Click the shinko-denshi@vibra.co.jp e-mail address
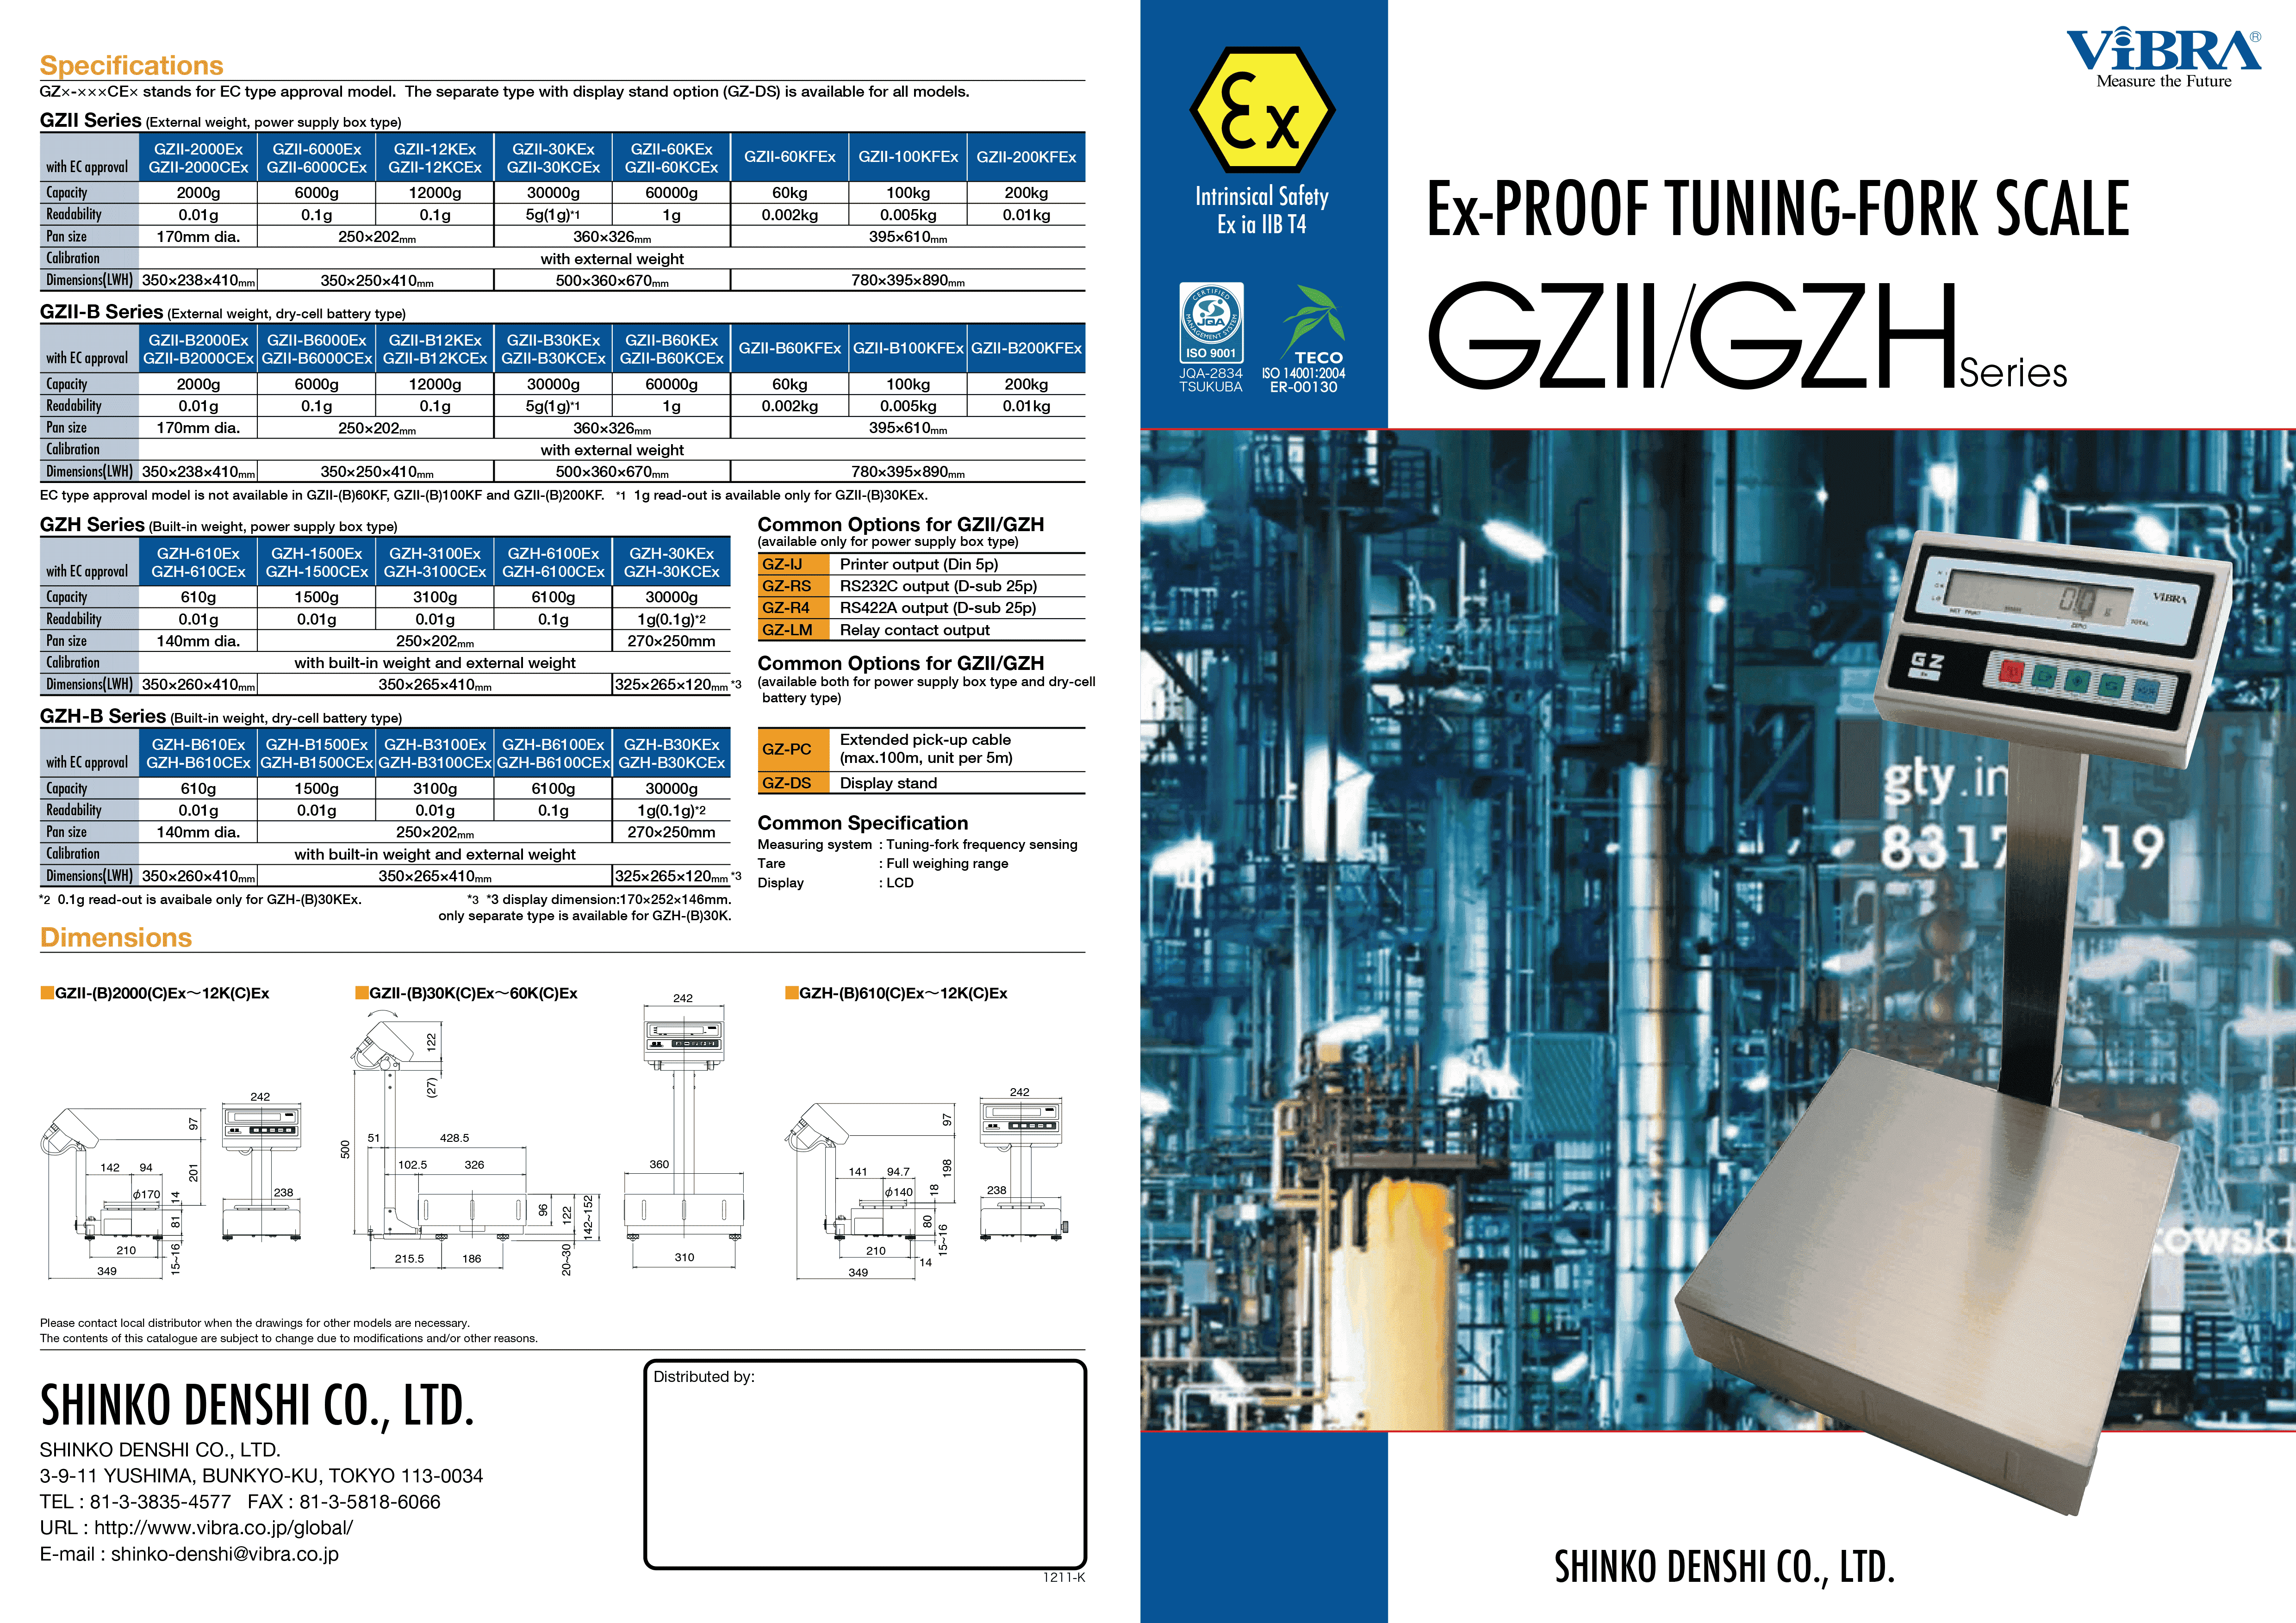 pyautogui.click(x=225, y=1554)
